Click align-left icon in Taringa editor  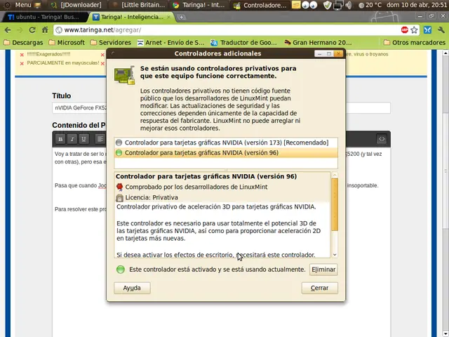tap(100, 139)
